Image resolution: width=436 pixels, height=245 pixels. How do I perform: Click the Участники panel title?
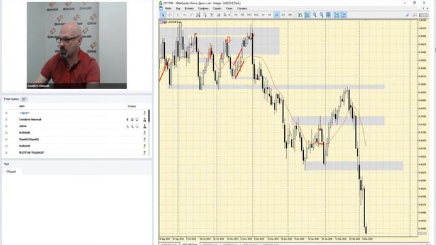click(x=12, y=99)
